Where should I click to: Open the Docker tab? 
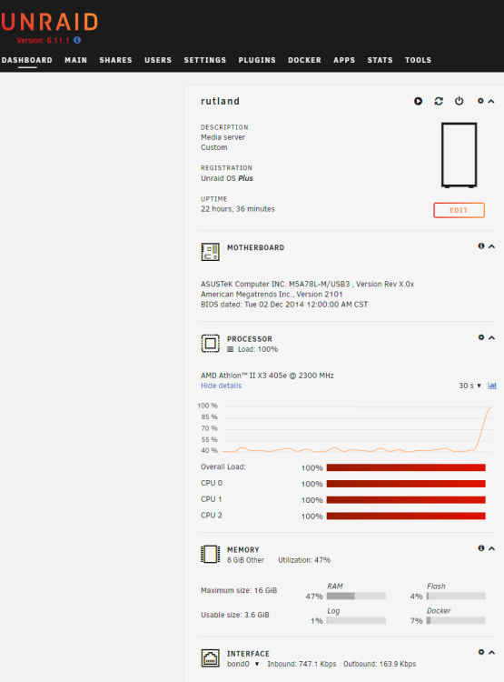click(304, 60)
